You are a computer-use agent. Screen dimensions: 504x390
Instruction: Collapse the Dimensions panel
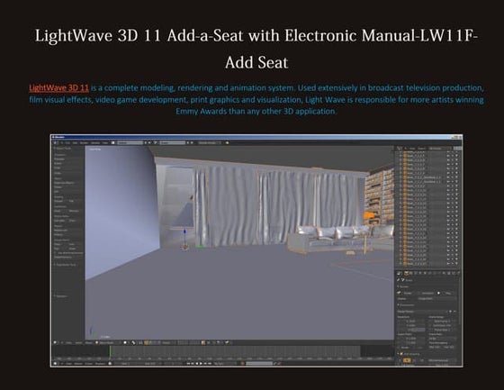coord(407,305)
